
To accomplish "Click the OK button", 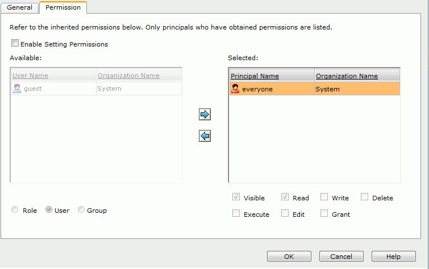I will [289, 257].
